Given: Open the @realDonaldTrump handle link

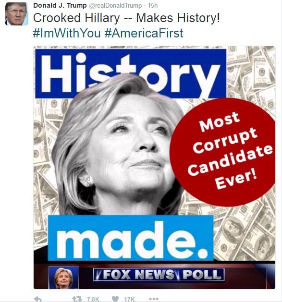Looking at the screenshot, I should (x=115, y=6).
